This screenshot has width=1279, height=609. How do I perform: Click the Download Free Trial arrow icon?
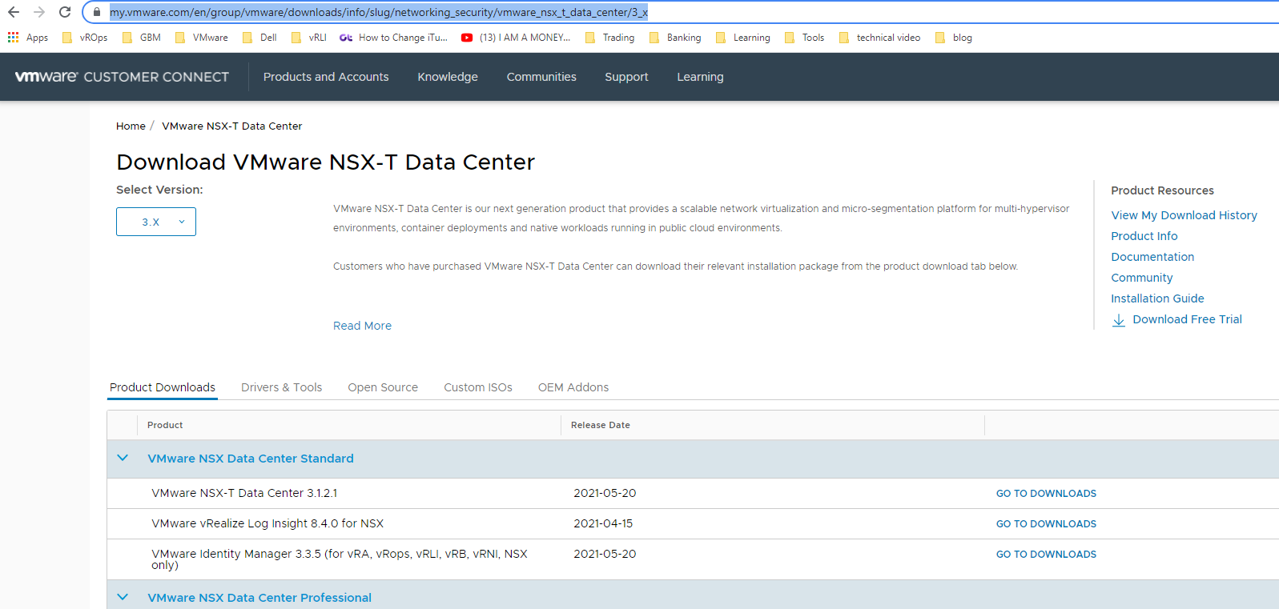point(1119,320)
